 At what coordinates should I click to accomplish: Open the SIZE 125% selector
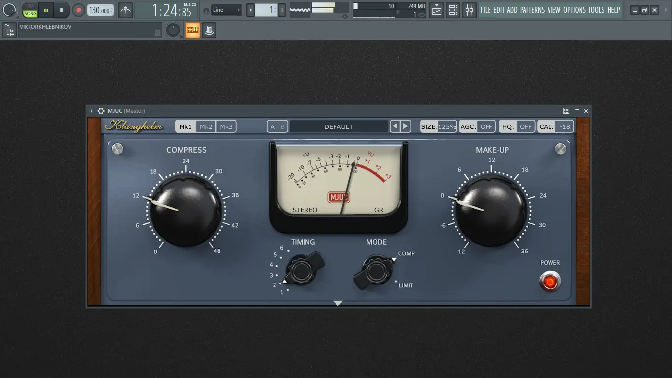coord(438,126)
